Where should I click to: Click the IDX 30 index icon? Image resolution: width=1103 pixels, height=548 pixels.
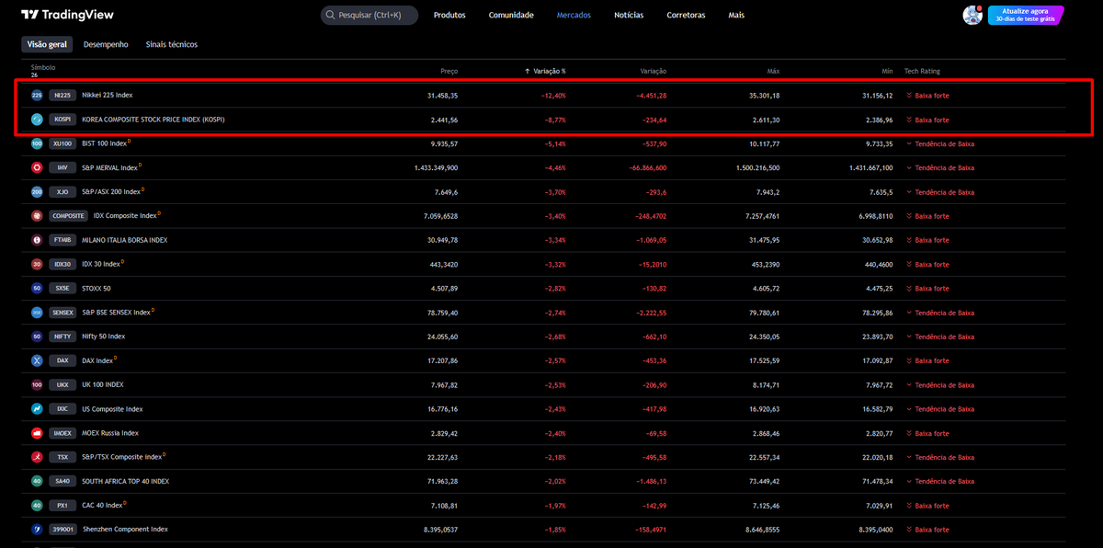coord(37,264)
